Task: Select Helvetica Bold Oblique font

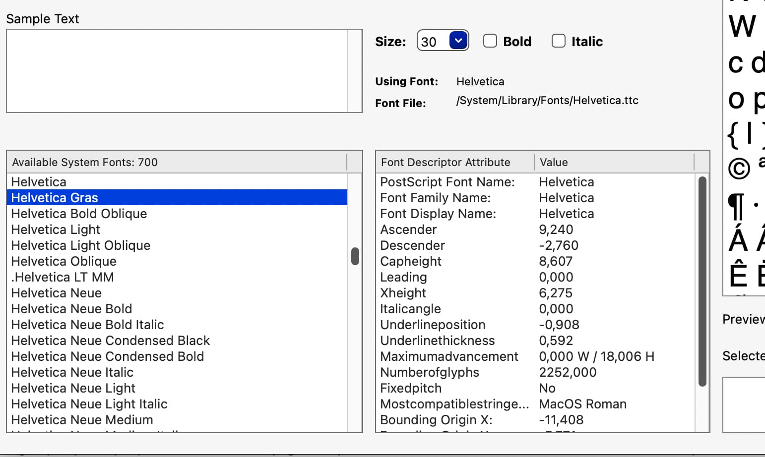Action: [177, 214]
